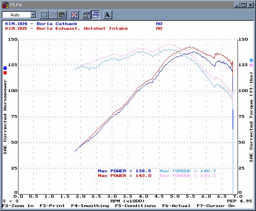Click the dark blue horsepower legend square
The image size is (256, 211).
pyautogui.click(x=5, y=68)
